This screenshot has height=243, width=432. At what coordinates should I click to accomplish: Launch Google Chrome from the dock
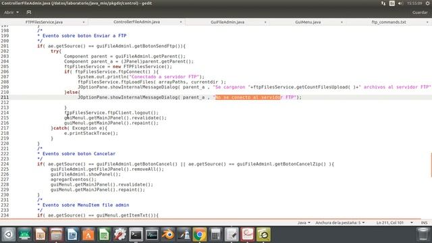[200, 234]
